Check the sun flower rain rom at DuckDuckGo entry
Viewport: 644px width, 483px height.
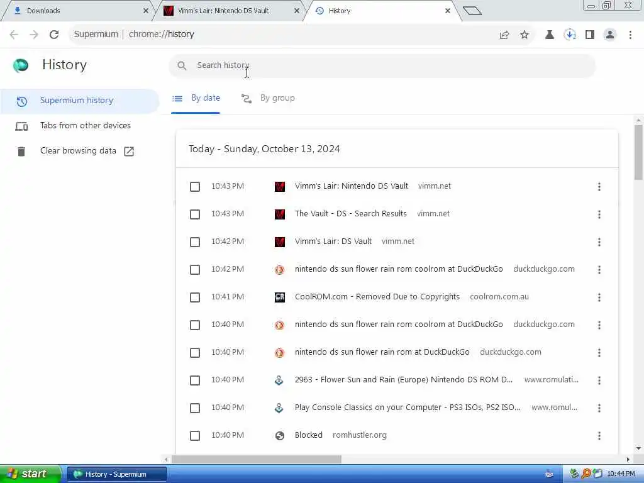tap(195, 353)
